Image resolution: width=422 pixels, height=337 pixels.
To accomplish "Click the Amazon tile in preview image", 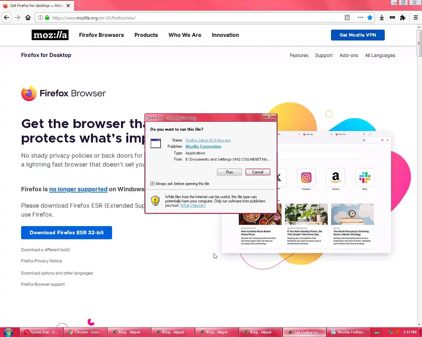I will (336, 178).
